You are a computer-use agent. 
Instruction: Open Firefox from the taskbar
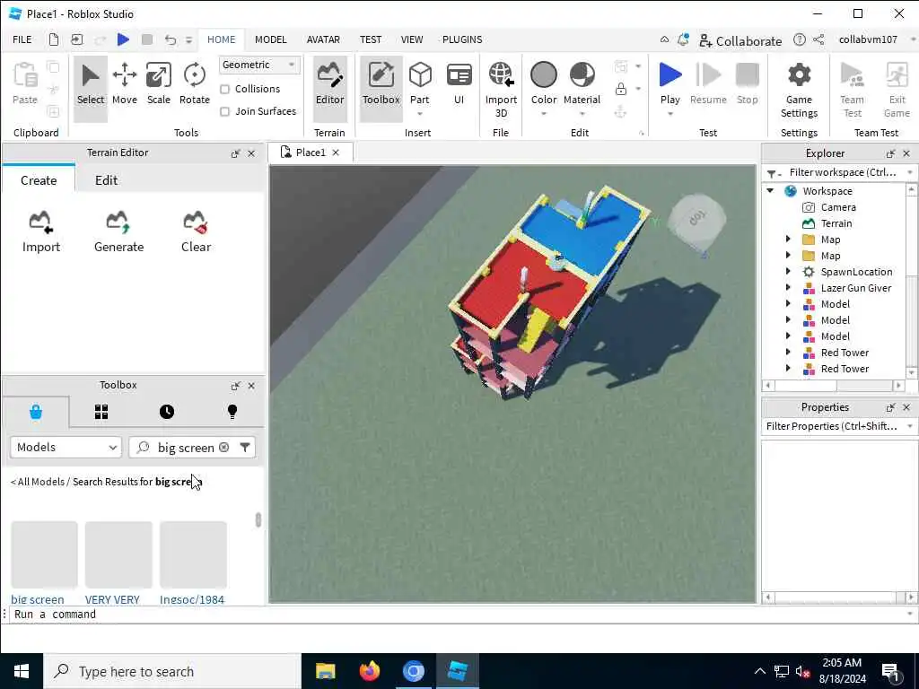[369, 671]
